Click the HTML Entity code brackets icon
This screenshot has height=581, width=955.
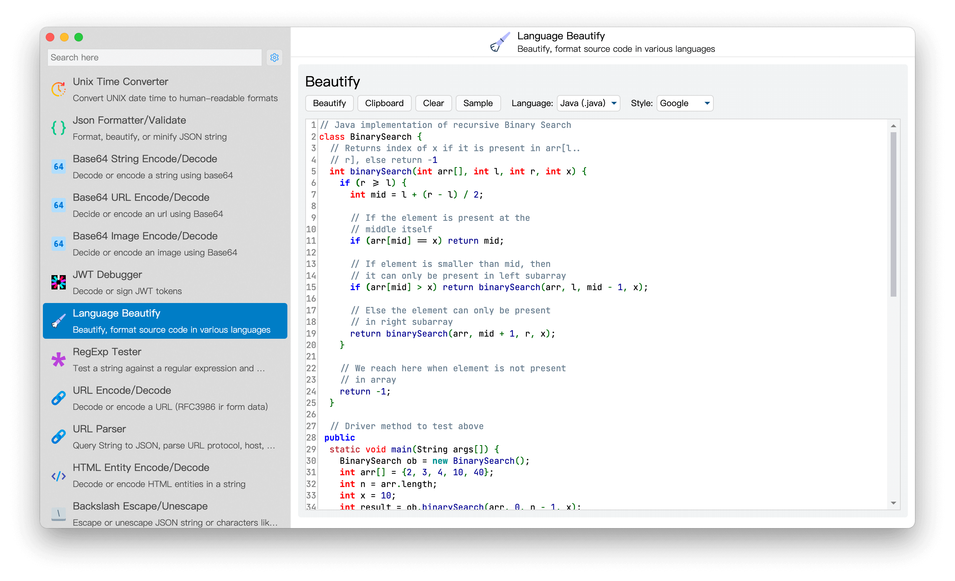[59, 476]
